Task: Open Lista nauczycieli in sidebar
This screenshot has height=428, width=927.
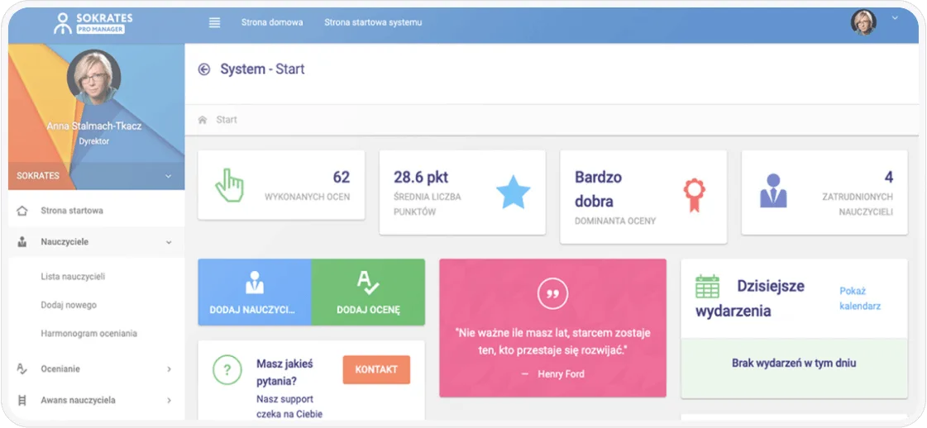Action: [73, 277]
